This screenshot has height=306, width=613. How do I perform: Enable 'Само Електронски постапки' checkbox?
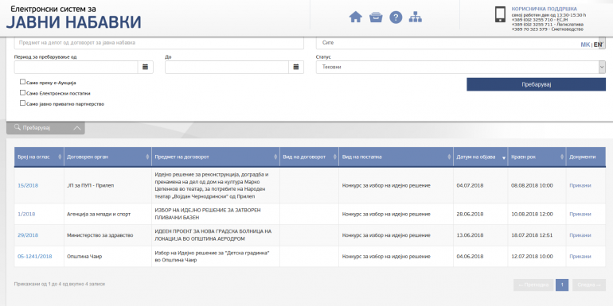tap(22, 93)
